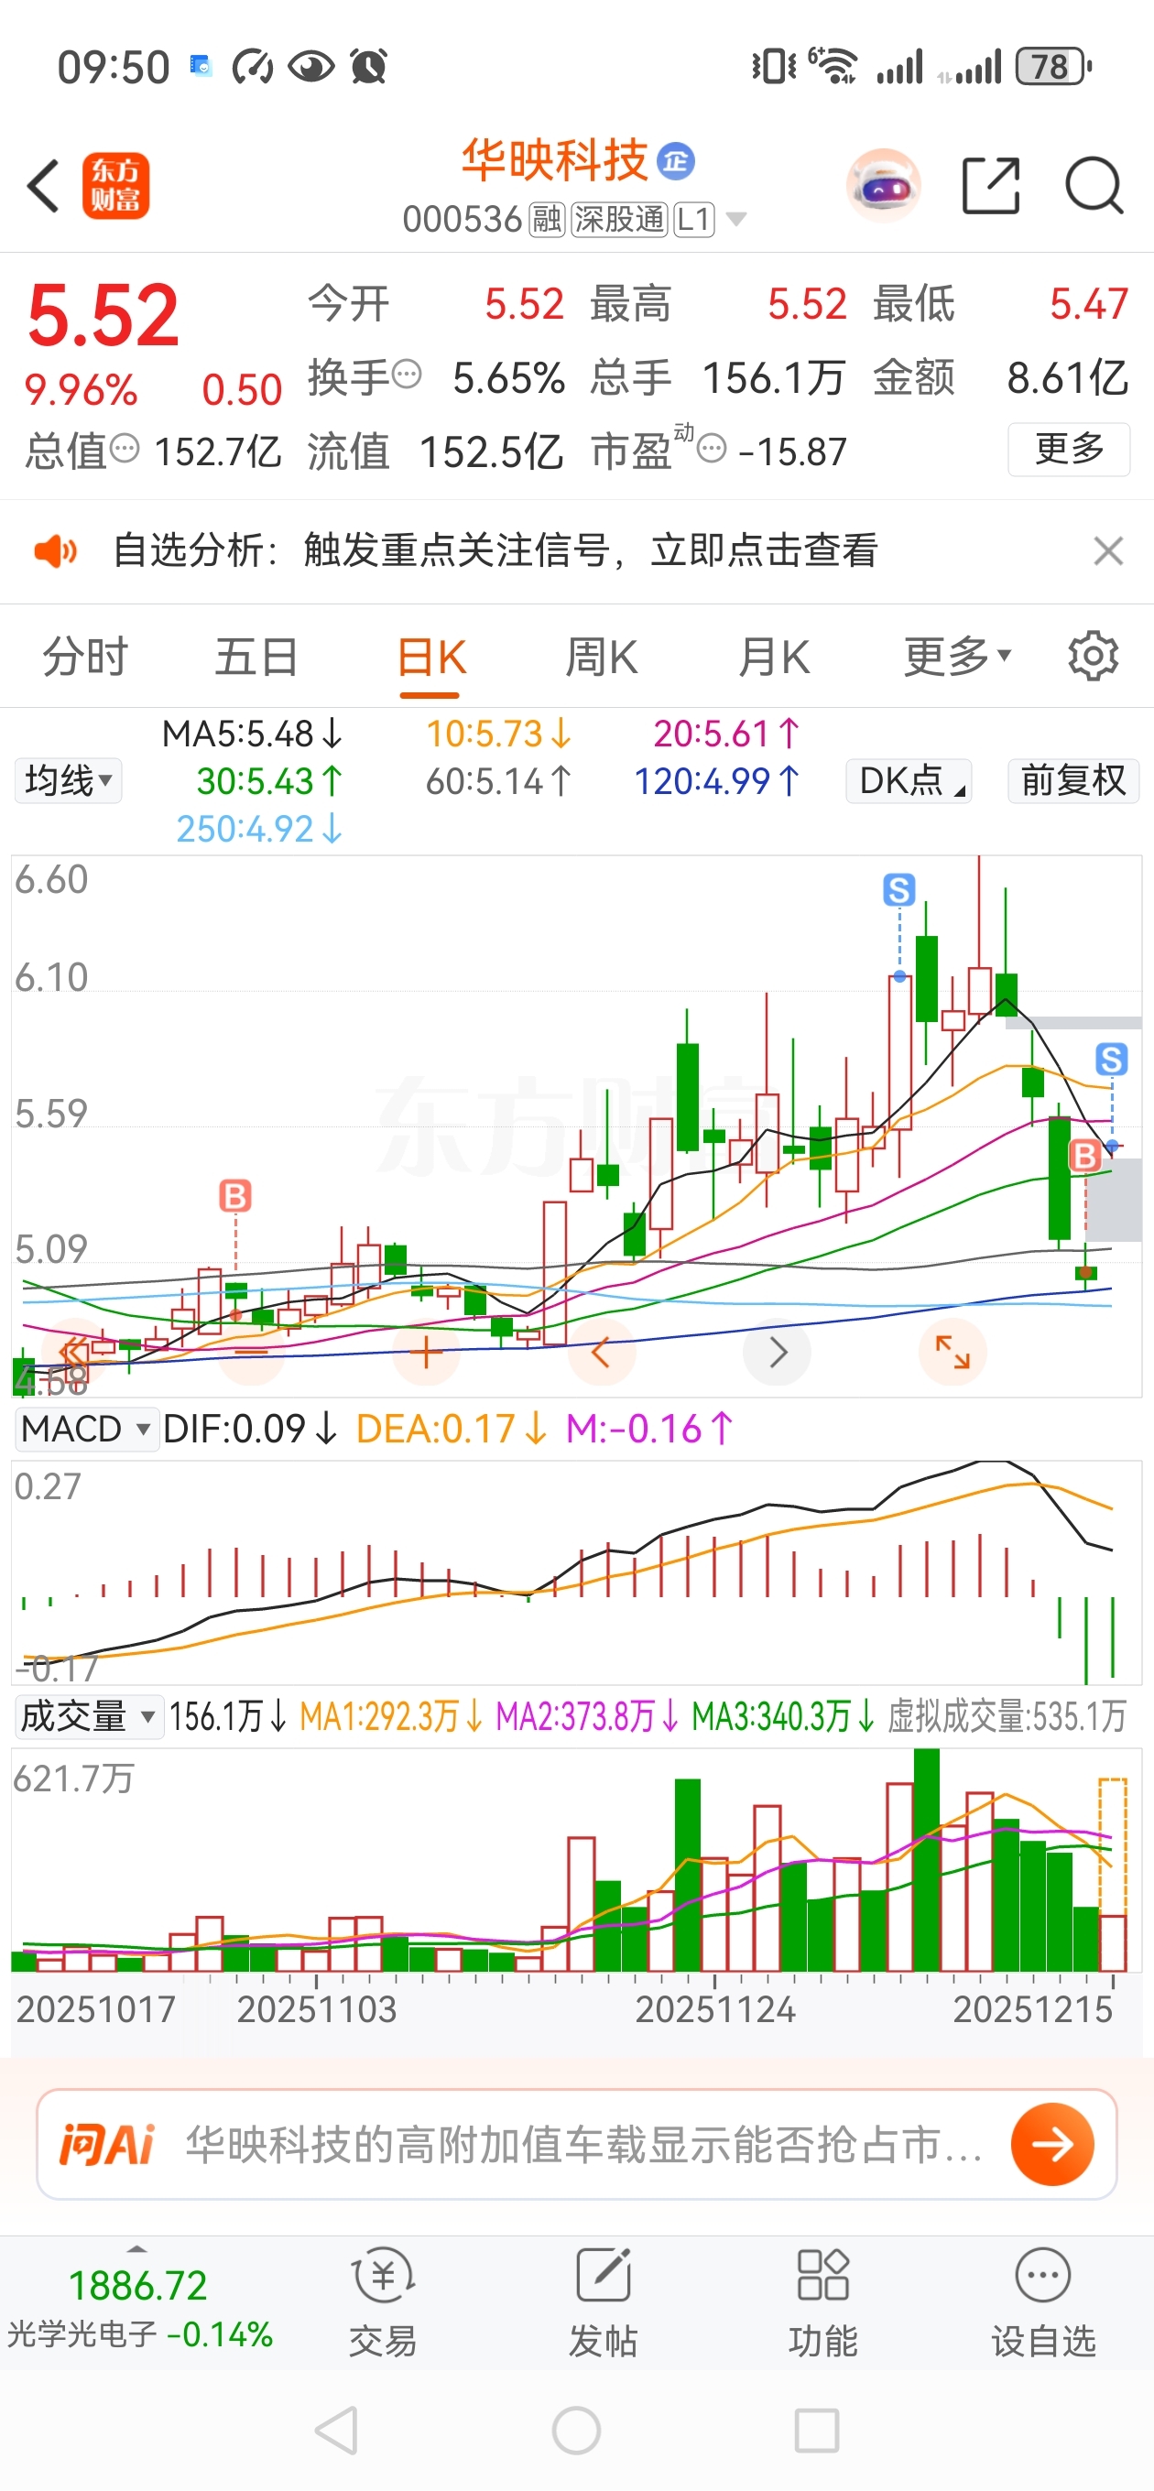
Task: Tap the info icon next to 换手
Action: point(408,374)
